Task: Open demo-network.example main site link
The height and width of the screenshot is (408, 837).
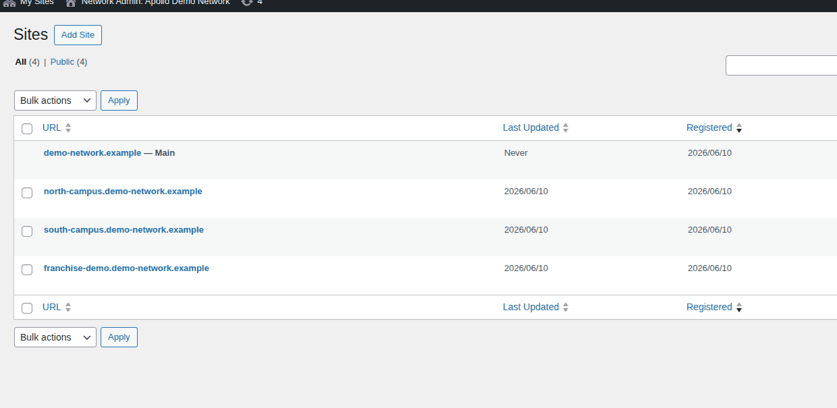Action: point(92,153)
